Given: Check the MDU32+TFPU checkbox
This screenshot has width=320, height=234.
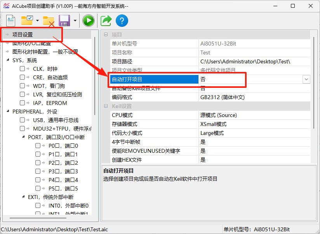Looking at the screenshot, I should 22,128.
